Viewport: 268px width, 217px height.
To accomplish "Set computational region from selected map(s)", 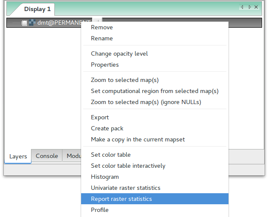I will 155,91.
